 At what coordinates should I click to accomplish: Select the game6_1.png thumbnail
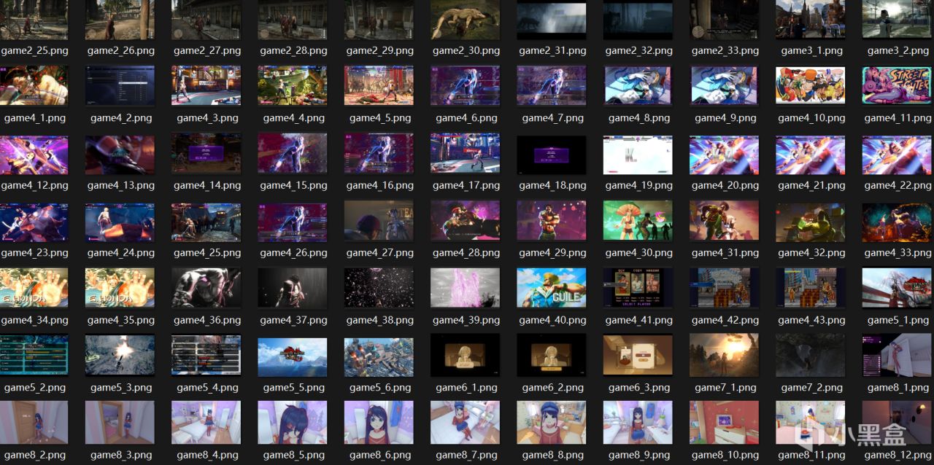pos(466,355)
